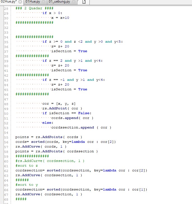Screen dimensions: 192x204
Task: Close the 02Hue.py tab
Action: [x=20, y=2]
